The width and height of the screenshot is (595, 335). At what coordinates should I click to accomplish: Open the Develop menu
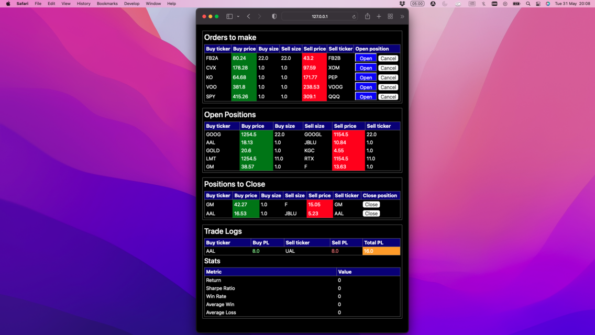click(x=131, y=4)
